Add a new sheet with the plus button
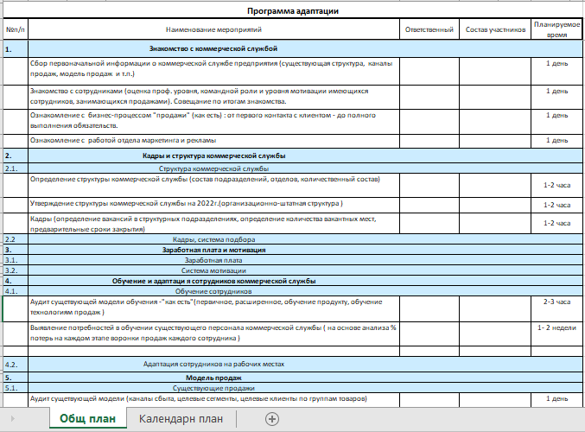 tap(272, 419)
